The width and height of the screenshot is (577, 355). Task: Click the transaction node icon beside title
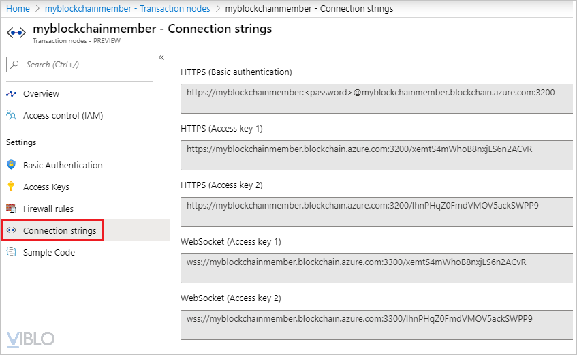(16, 32)
